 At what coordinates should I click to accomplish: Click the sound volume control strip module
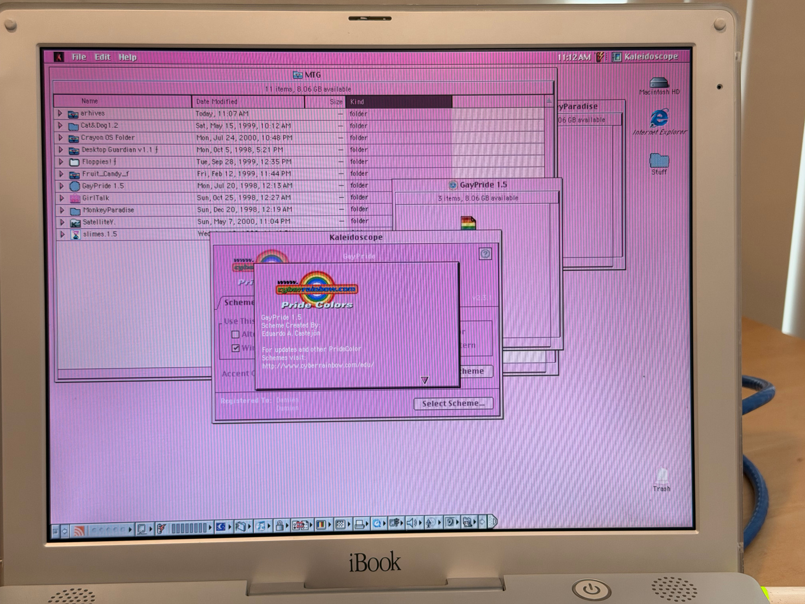point(411,523)
